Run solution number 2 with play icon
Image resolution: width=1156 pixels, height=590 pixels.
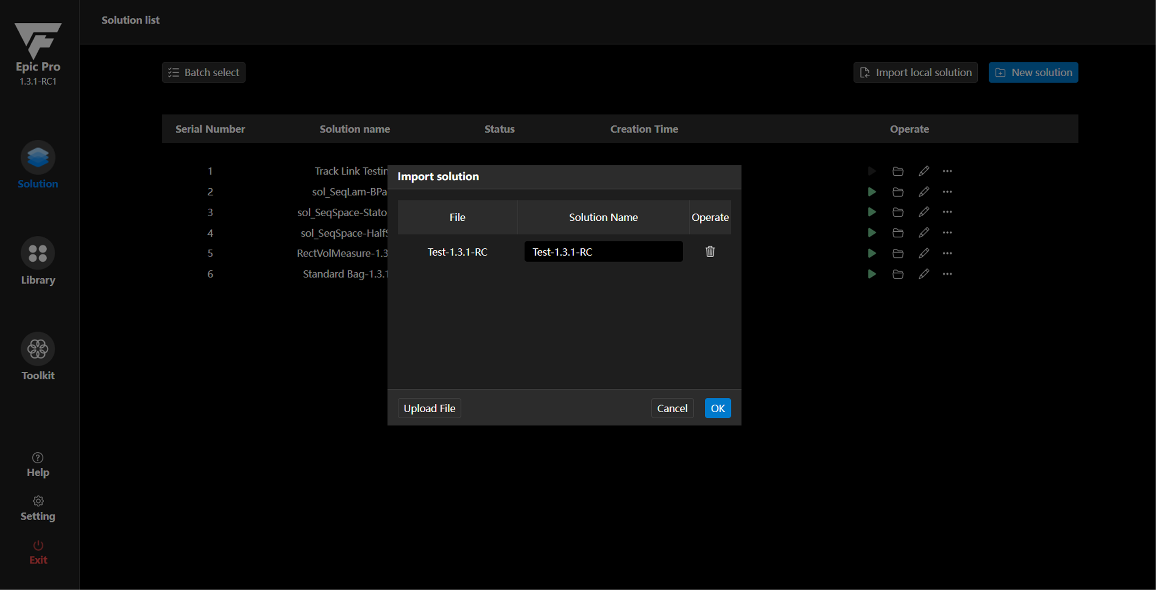(x=872, y=192)
